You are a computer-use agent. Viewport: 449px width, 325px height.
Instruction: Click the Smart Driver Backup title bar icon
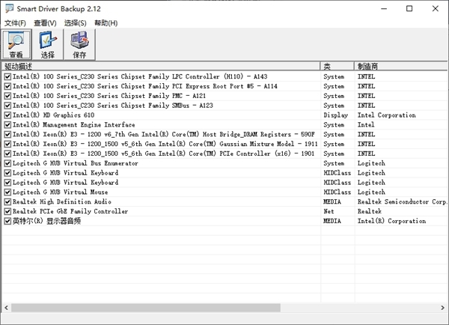(x=9, y=8)
